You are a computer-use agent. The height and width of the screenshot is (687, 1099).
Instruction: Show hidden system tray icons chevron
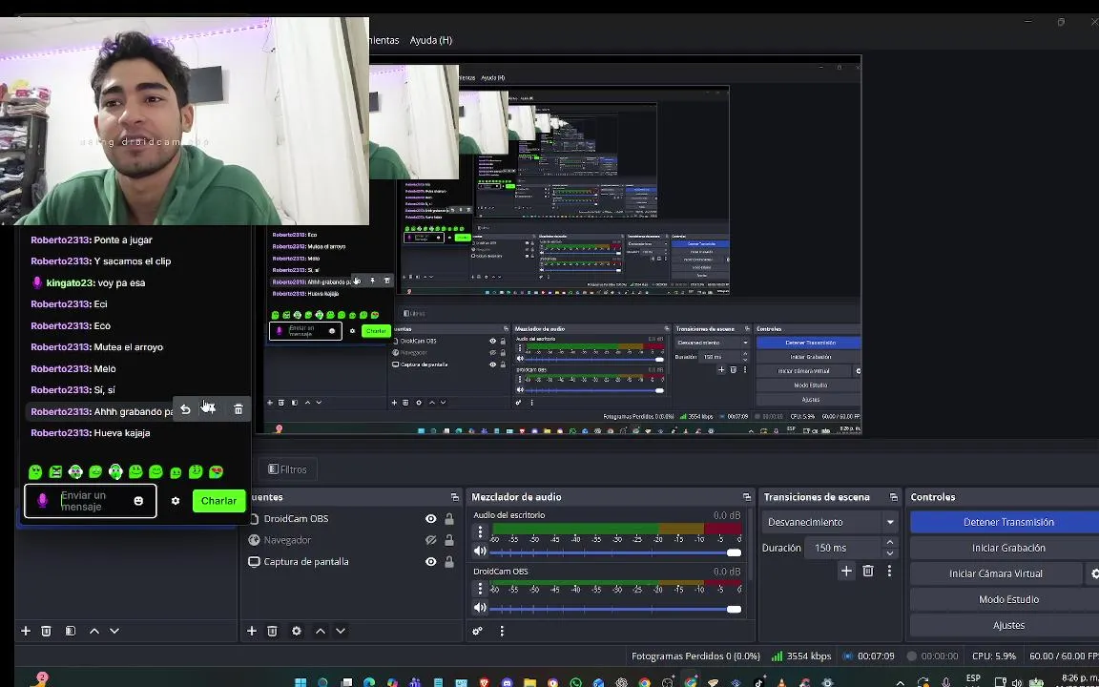click(x=900, y=682)
